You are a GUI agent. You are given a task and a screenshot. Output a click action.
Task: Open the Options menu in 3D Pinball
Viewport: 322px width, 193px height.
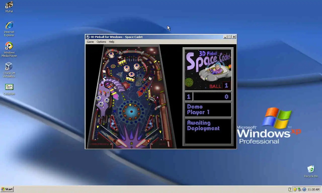(101, 42)
